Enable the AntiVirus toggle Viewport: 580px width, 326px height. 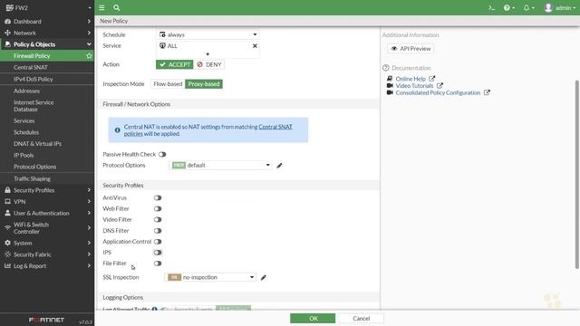click(x=158, y=197)
